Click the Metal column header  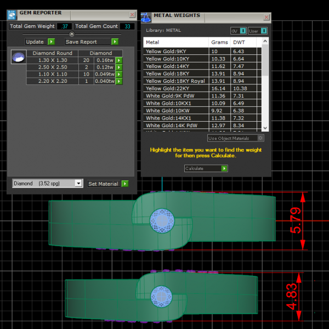click(x=175, y=42)
